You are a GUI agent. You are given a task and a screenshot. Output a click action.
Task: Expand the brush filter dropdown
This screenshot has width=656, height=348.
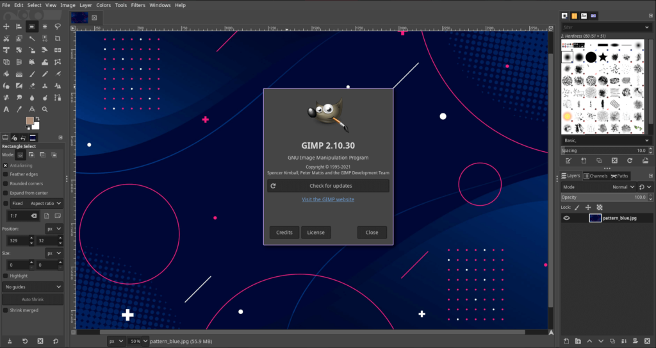pos(647,27)
